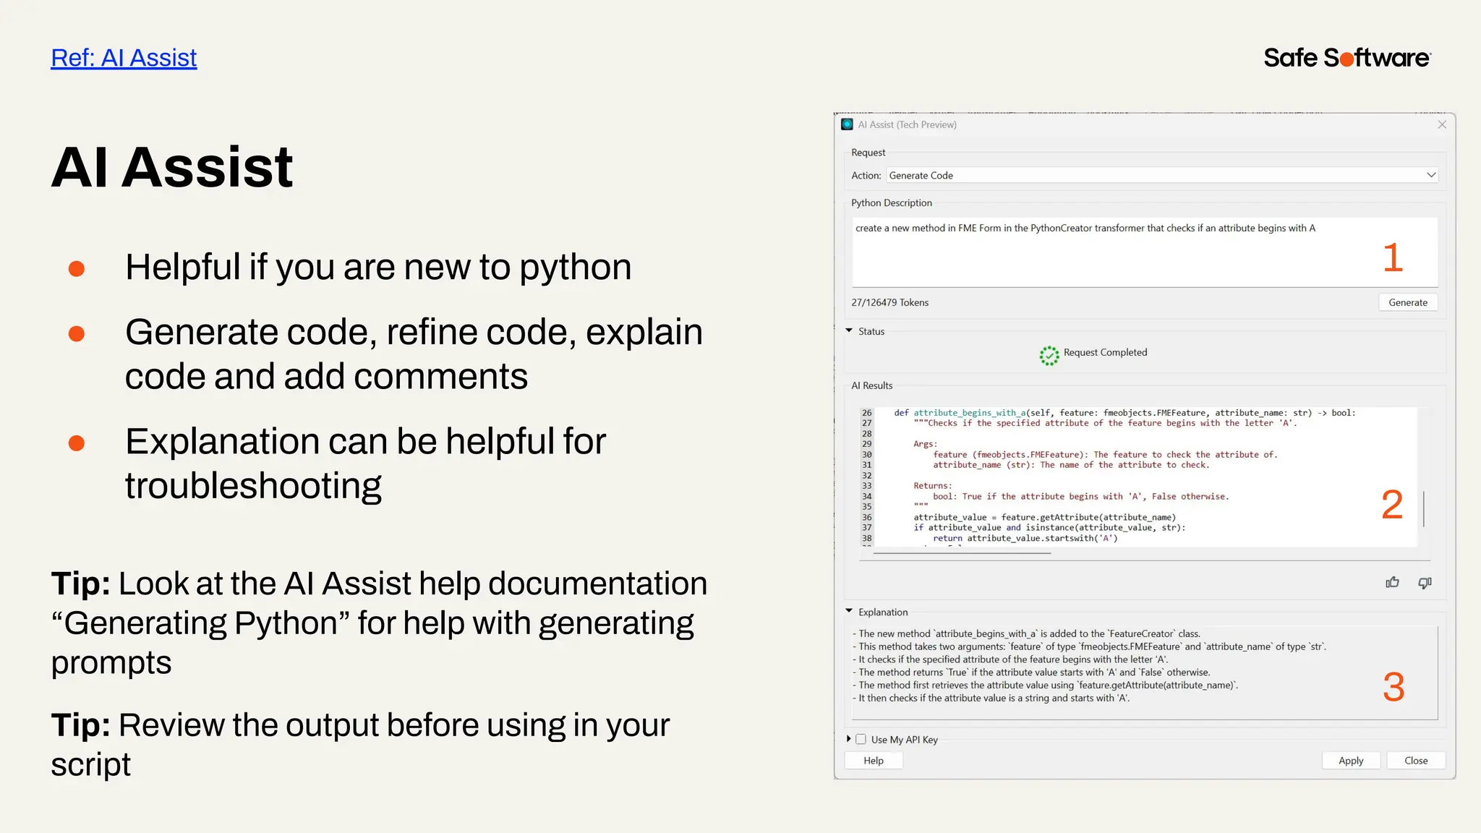The width and height of the screenshot is (1481, 833).
Task: Click into the Python Description text box
Action: (x=1145, y=252)
